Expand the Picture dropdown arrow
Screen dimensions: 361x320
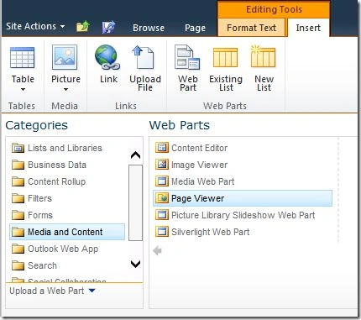(65, 90)
